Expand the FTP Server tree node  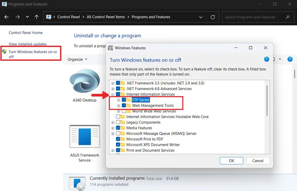coord(118,100)
